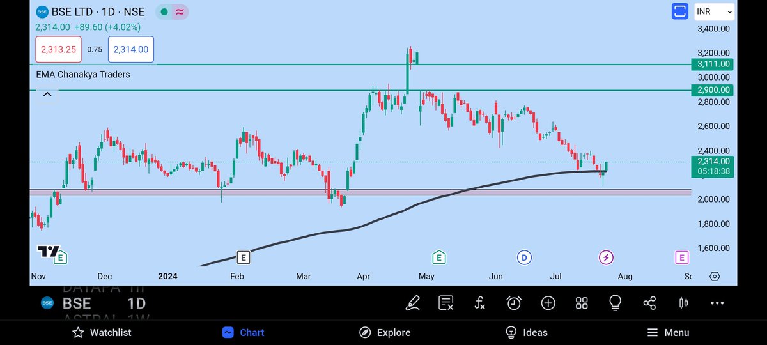The image size is (767, 345).
Task: Tap buy price button 2,314.00
Action: point(130,49)
